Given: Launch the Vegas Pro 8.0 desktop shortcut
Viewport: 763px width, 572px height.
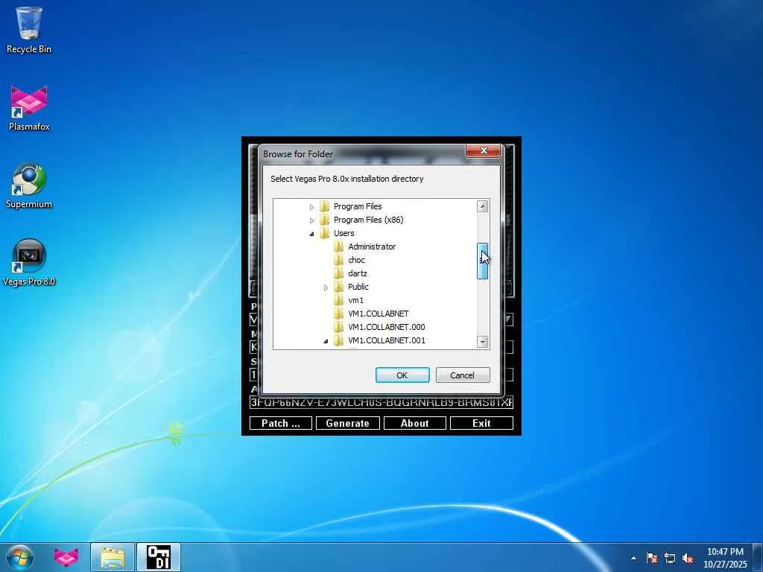Looking at the screenshot, I should tap(29, 263).
